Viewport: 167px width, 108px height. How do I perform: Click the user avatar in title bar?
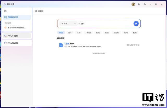tap(133, 4)
